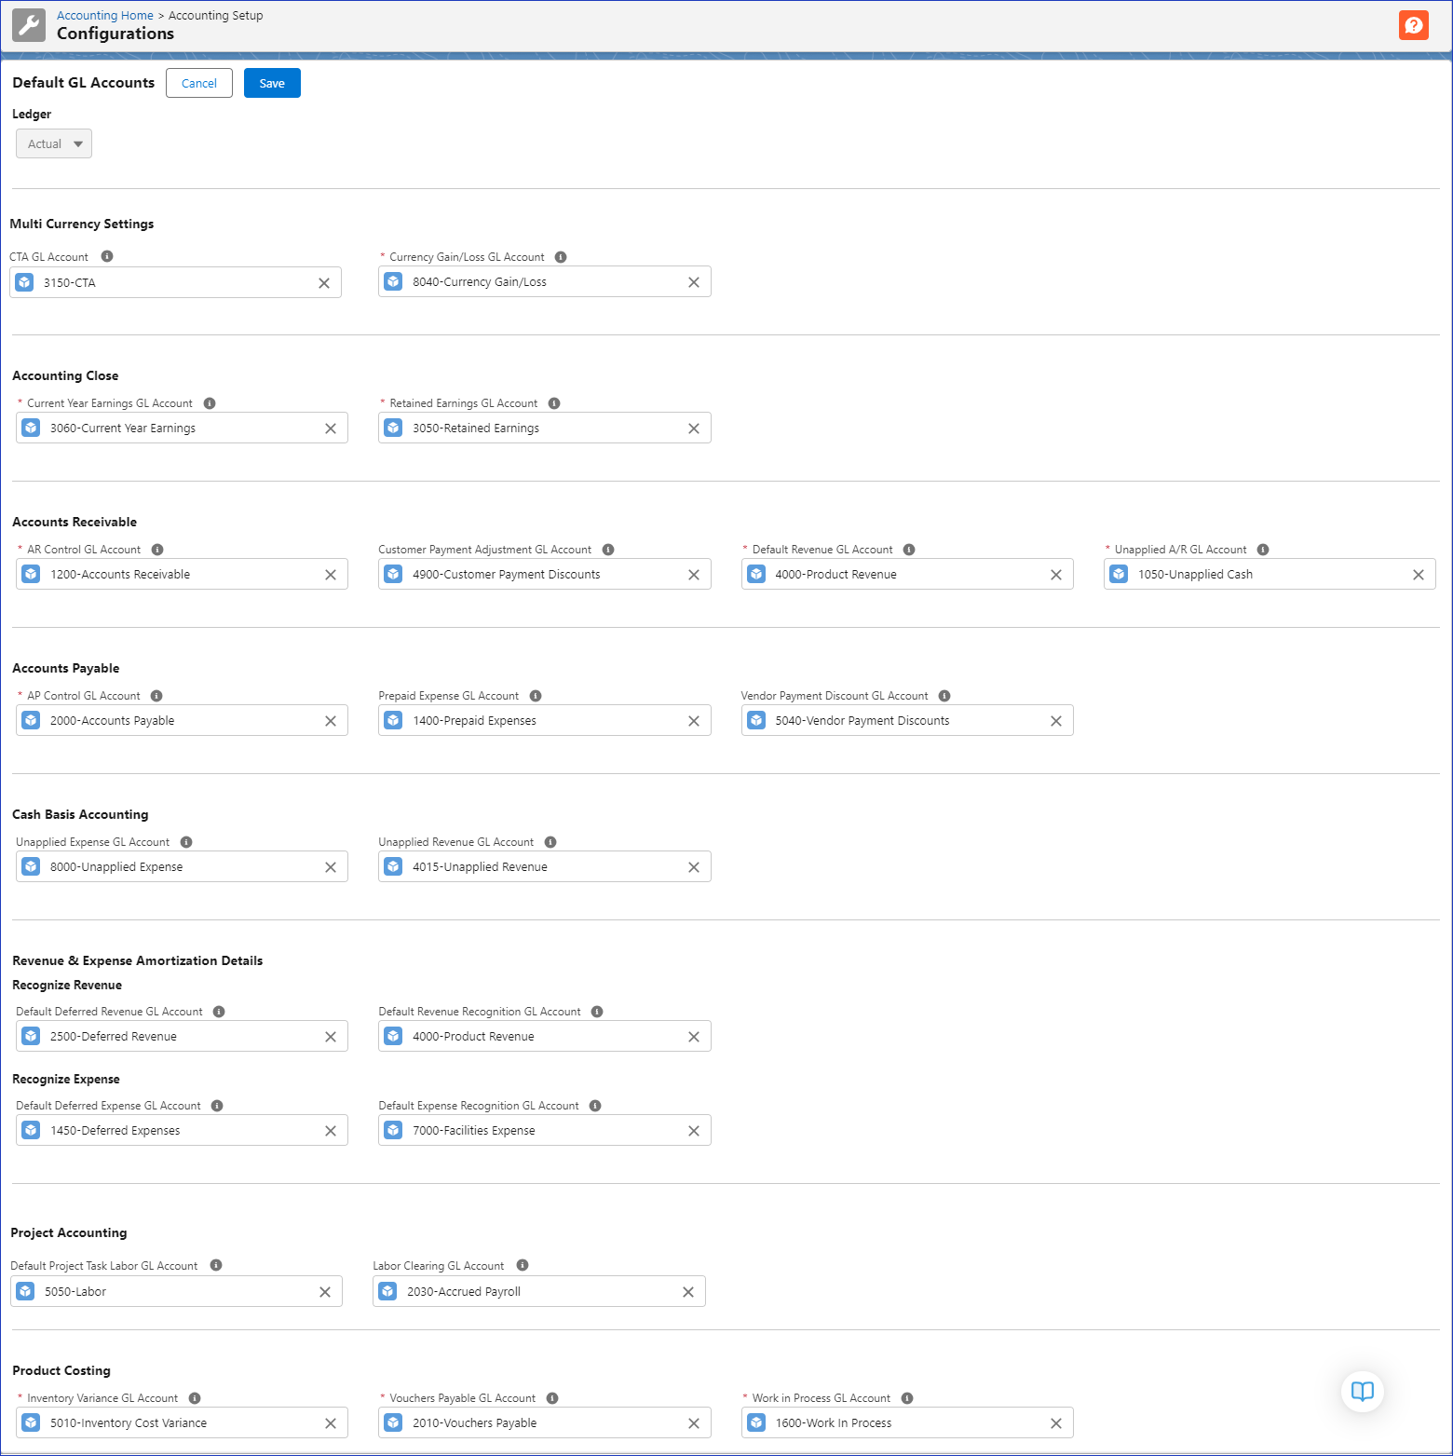Remove 5040-Vendor Payment Discounts selection

1056,721
